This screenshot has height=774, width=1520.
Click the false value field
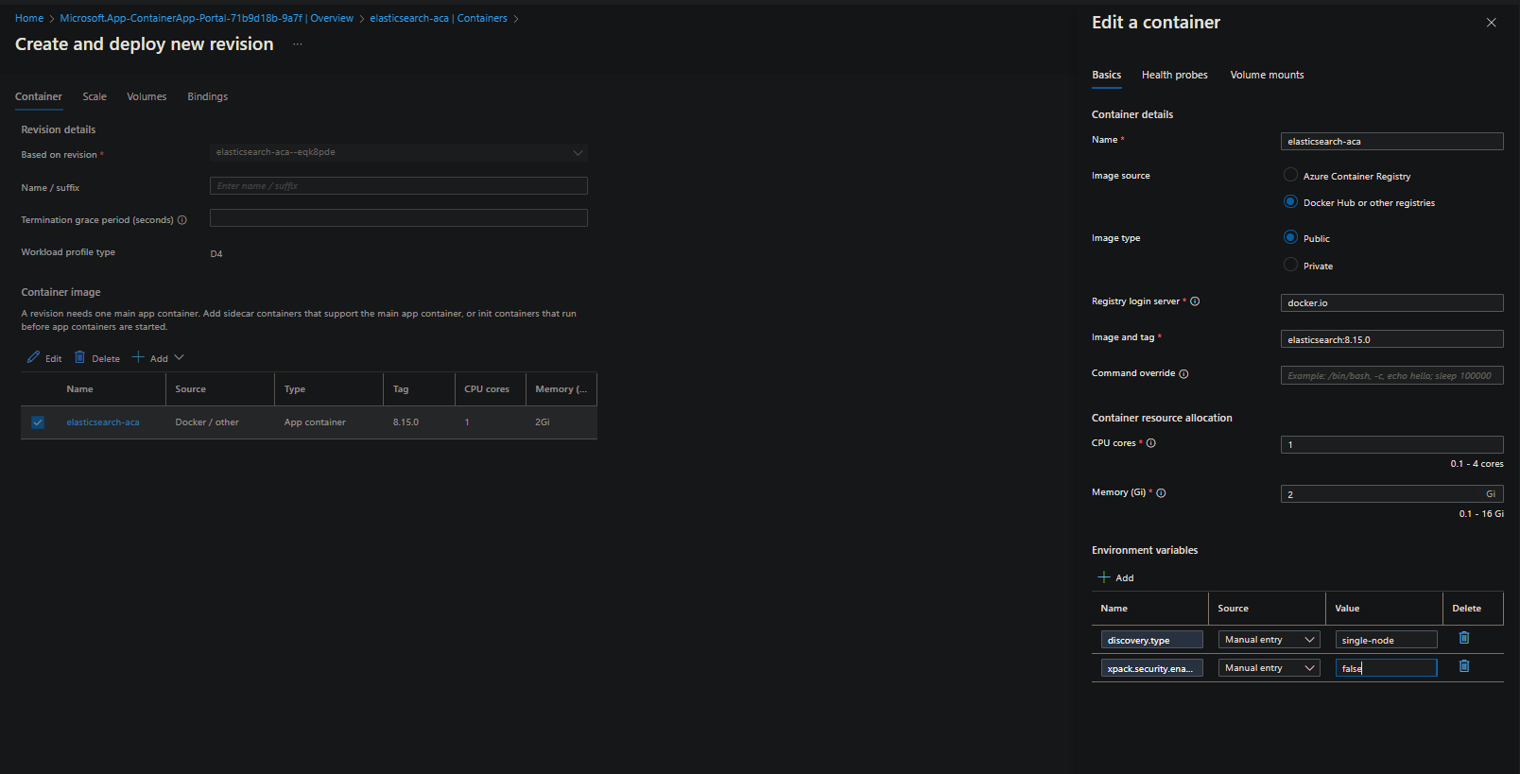(1386, 668)
